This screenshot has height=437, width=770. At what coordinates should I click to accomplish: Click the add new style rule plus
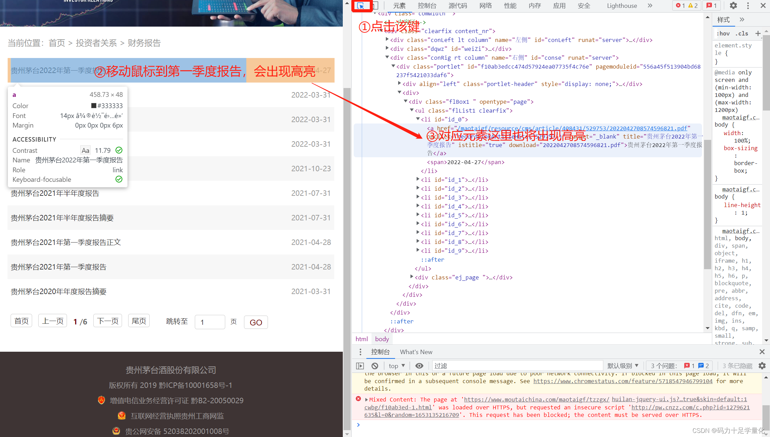[x=758, y=33]
